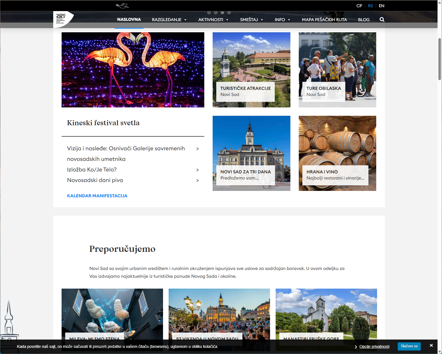Open the Smeštaj dropdown menu

[251, 20]
